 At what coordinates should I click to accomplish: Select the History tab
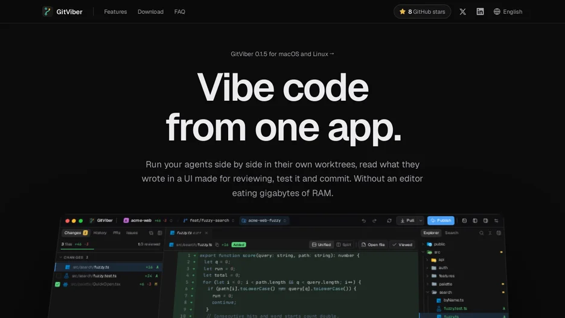pyautogui.click(x=100, y=233)
